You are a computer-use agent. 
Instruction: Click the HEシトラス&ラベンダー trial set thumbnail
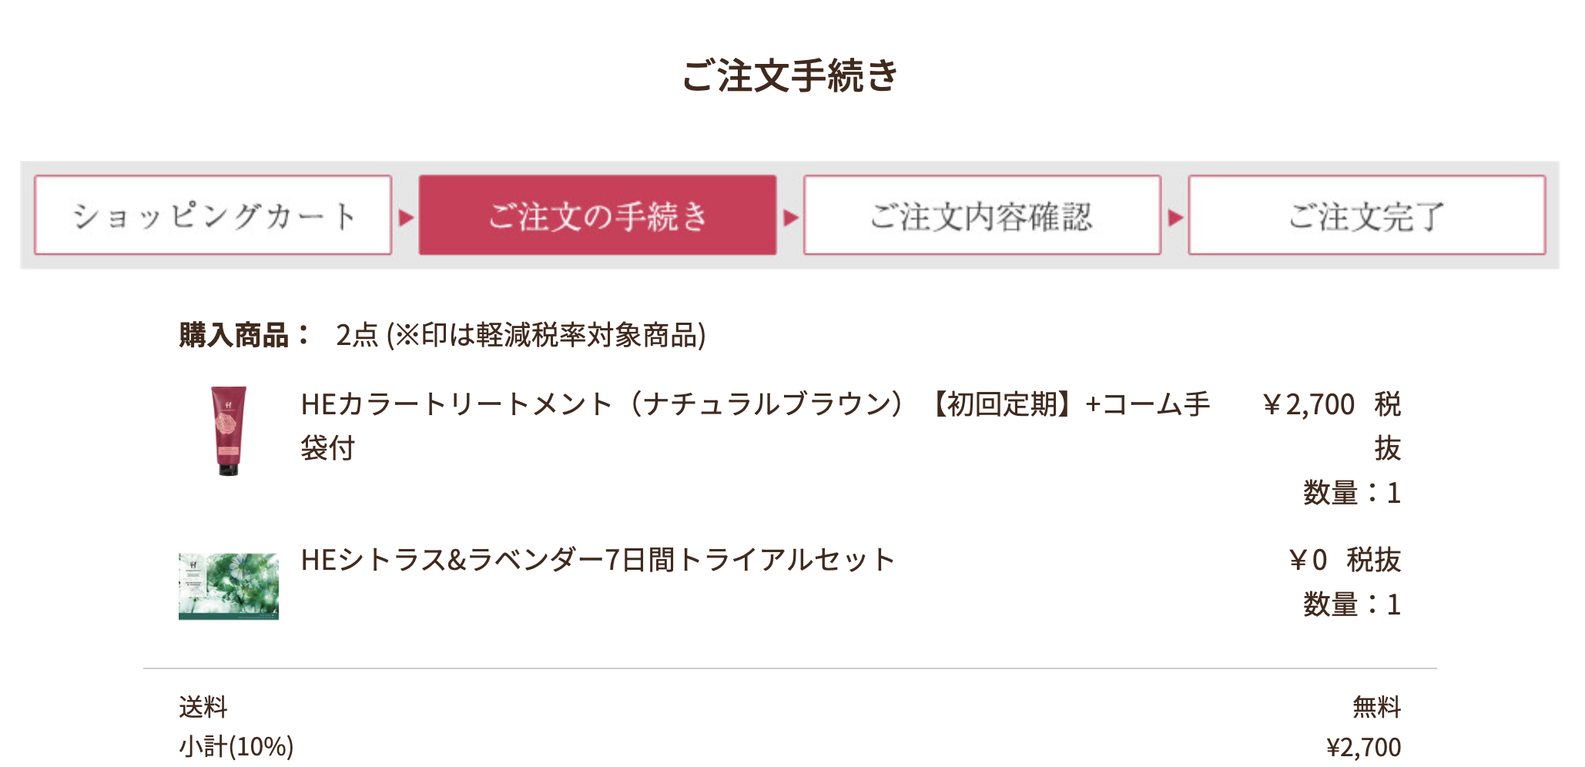coord(230,587)
